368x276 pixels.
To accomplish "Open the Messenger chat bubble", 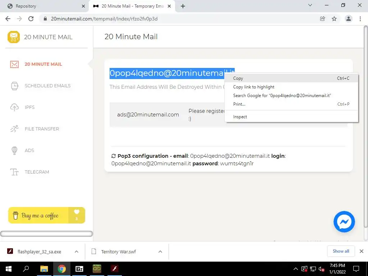I will pyautogui.click(x=344, y=222).
